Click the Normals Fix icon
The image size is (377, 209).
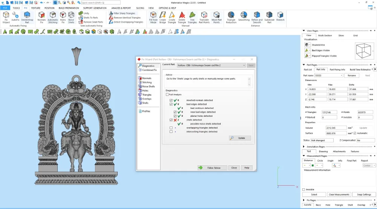pyautogui.click(x=41, y=18)
